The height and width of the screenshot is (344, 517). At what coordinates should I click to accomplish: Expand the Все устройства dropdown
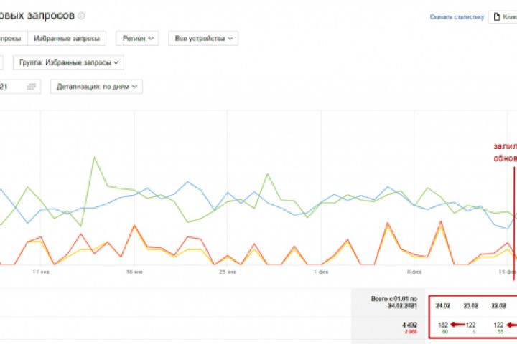click(x=203, y=38)
